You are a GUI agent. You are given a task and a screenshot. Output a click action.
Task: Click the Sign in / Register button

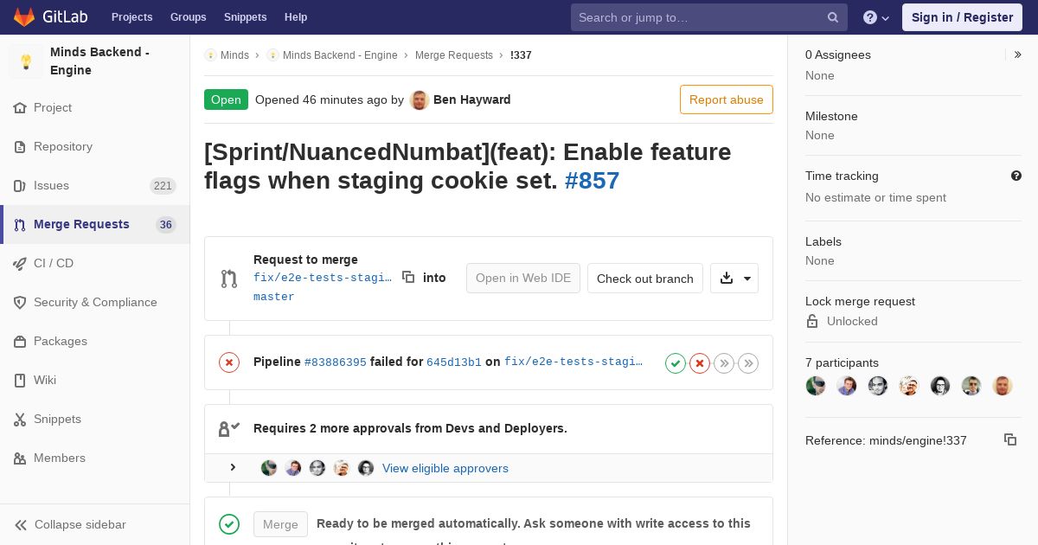pos(962,17)
